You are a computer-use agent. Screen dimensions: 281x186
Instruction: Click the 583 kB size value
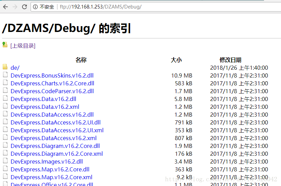click(x=183, y=83)
